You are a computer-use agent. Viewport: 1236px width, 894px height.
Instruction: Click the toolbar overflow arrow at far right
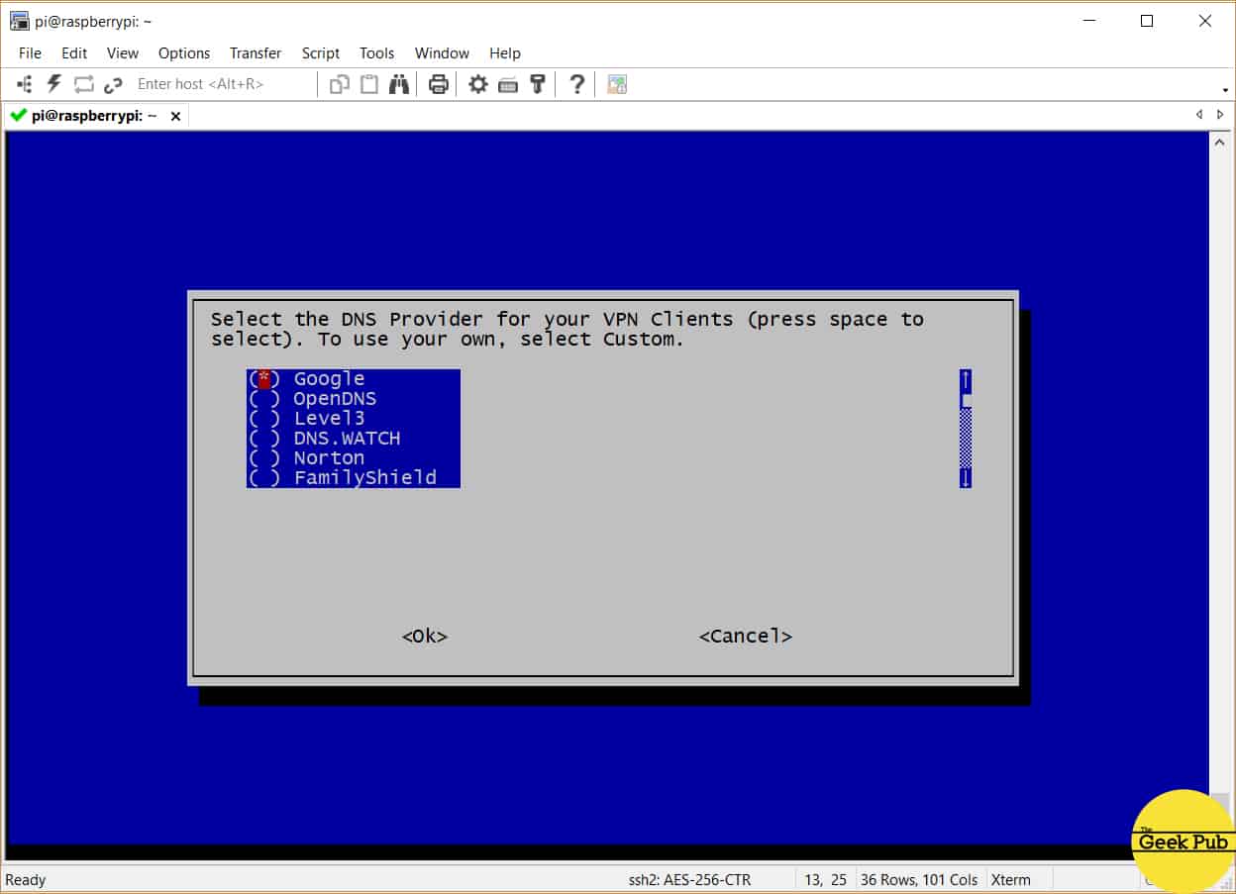point(1226,90)
